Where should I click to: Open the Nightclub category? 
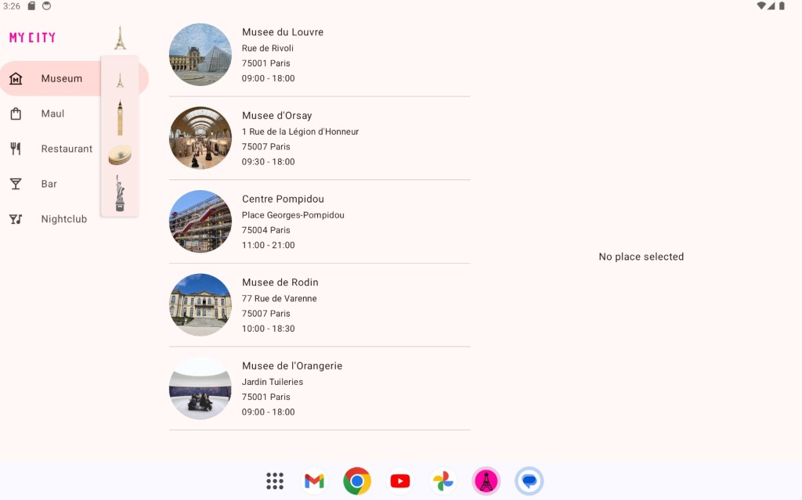[63, 219]
